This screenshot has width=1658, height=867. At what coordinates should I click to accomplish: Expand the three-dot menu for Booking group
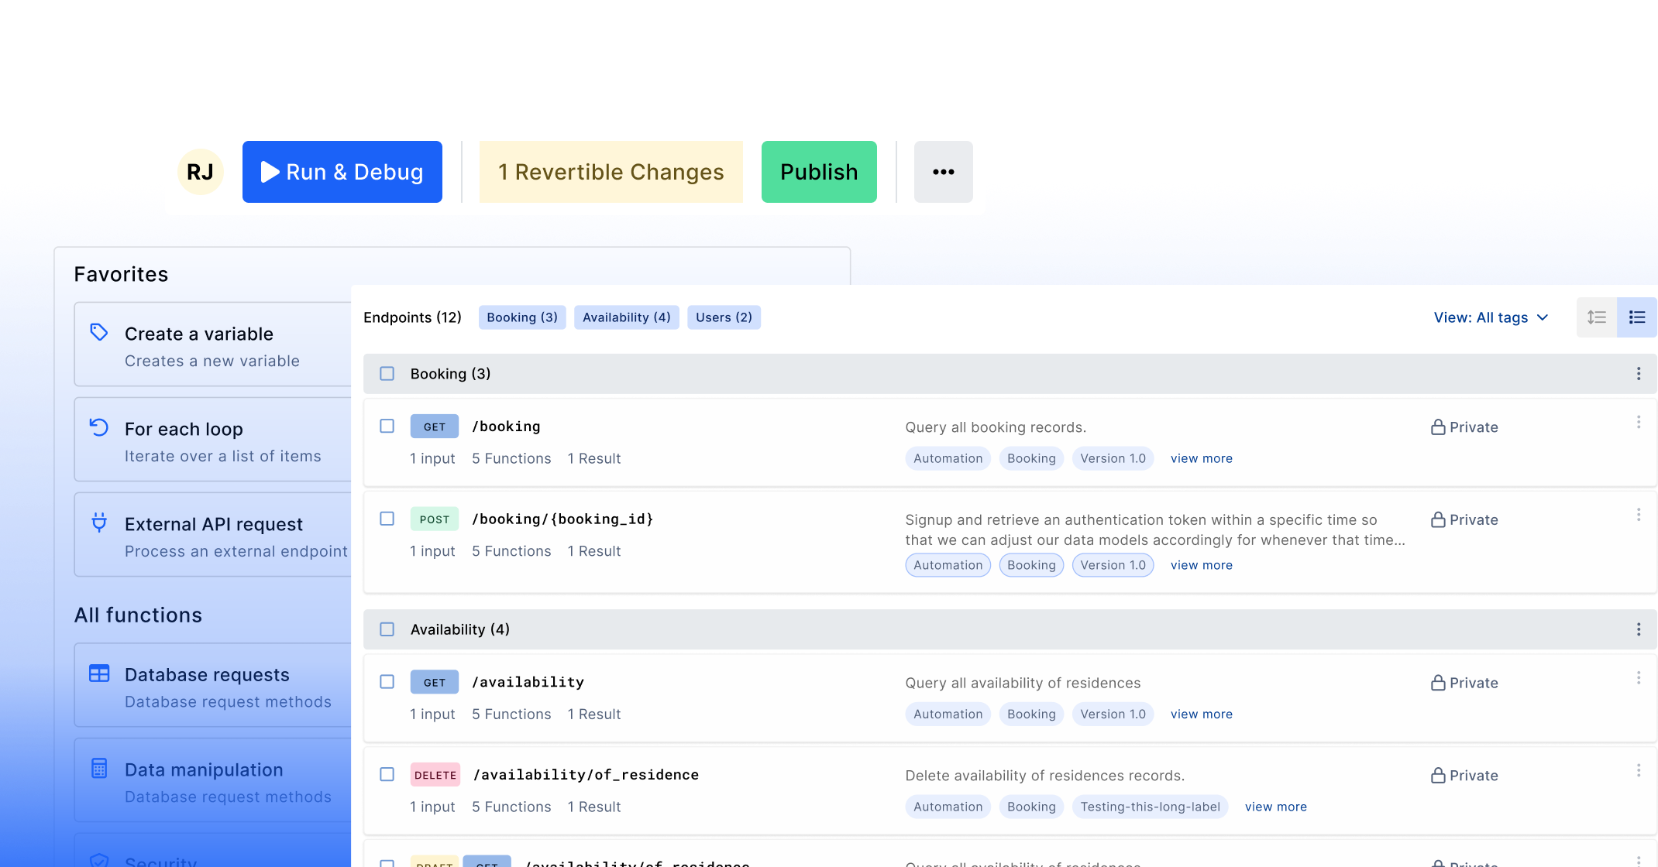1639,374
